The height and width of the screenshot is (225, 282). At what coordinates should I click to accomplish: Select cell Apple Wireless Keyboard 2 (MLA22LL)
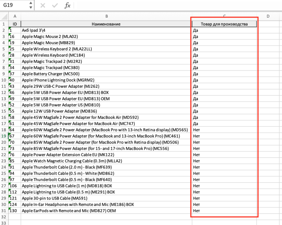[107, 49]
